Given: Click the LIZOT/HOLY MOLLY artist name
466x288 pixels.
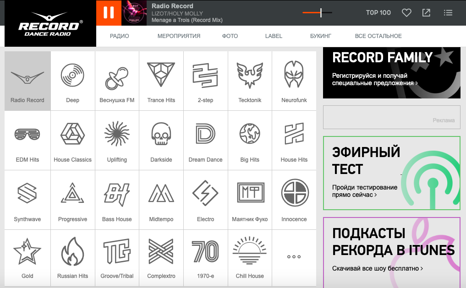Looking at the screenshot, I should [x=177, y=13].
